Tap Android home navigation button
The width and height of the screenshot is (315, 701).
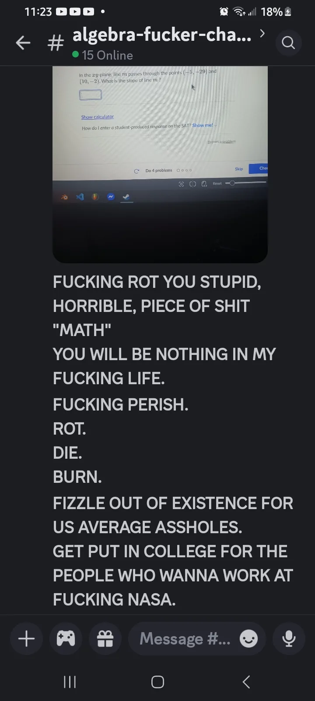tap(157, 682)
